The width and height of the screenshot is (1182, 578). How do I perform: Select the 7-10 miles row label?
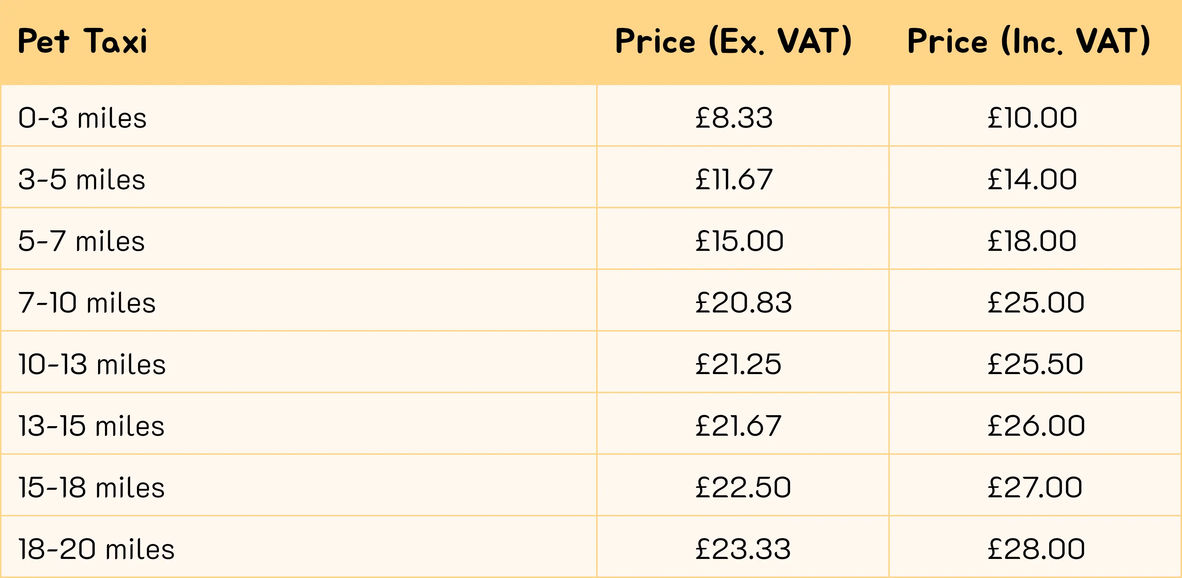pos(87,303)
